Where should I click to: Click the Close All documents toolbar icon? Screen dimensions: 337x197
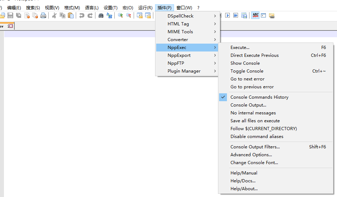(x=35, y=15)
